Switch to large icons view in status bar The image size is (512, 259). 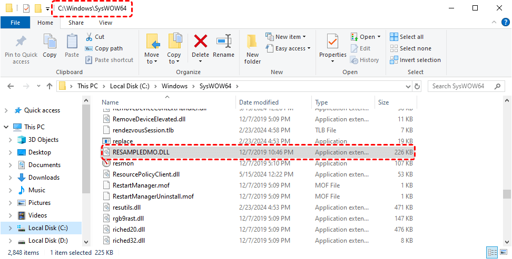[x=502, y=253]
